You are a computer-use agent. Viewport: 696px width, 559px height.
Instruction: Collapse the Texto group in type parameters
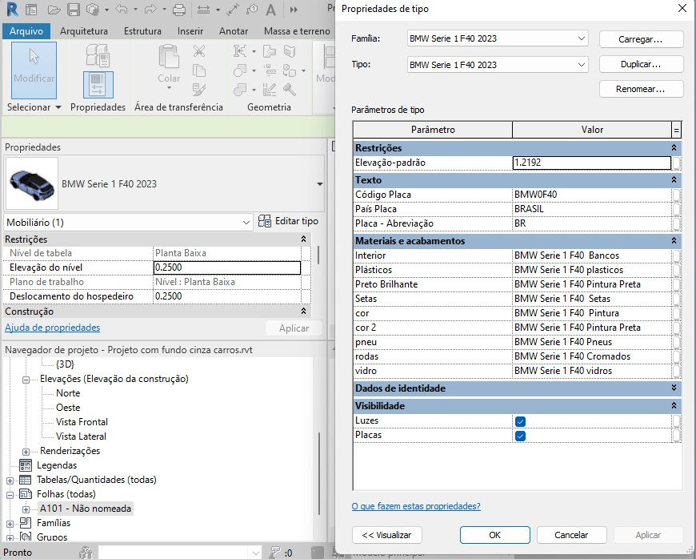click(674, 179)
